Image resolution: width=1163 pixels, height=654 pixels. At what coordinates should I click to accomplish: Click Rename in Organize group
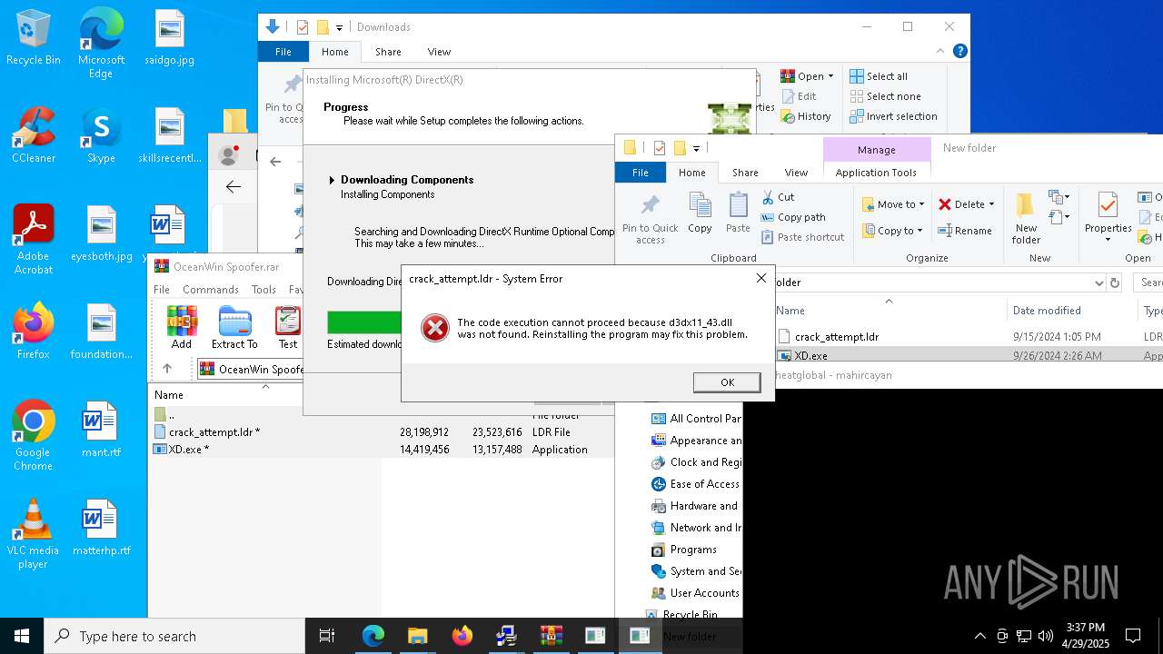[965, 231]
